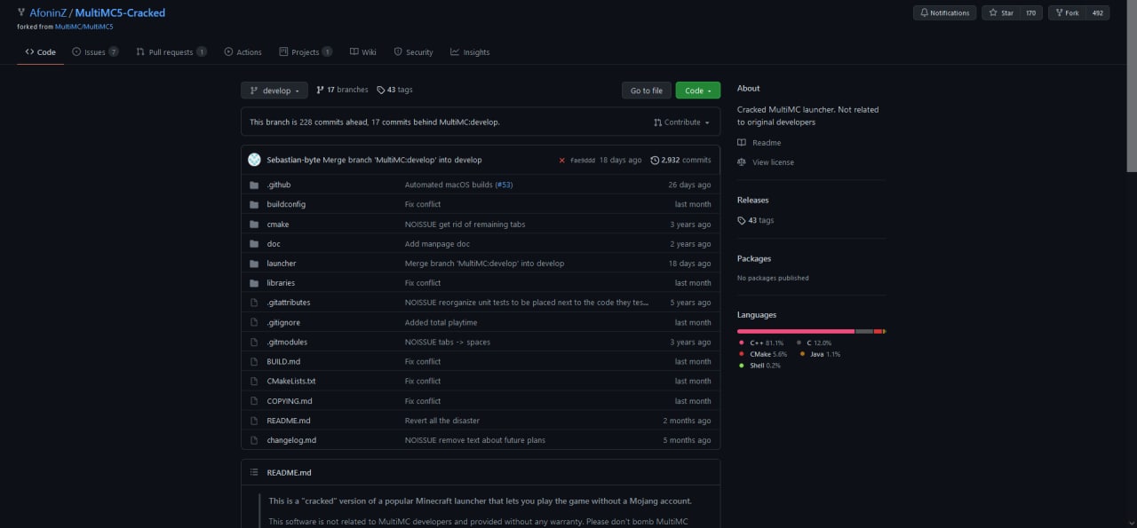
Task: Open the Releases heading link
Action: tap(753, 201)
